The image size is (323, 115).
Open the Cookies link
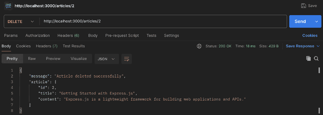310,35
